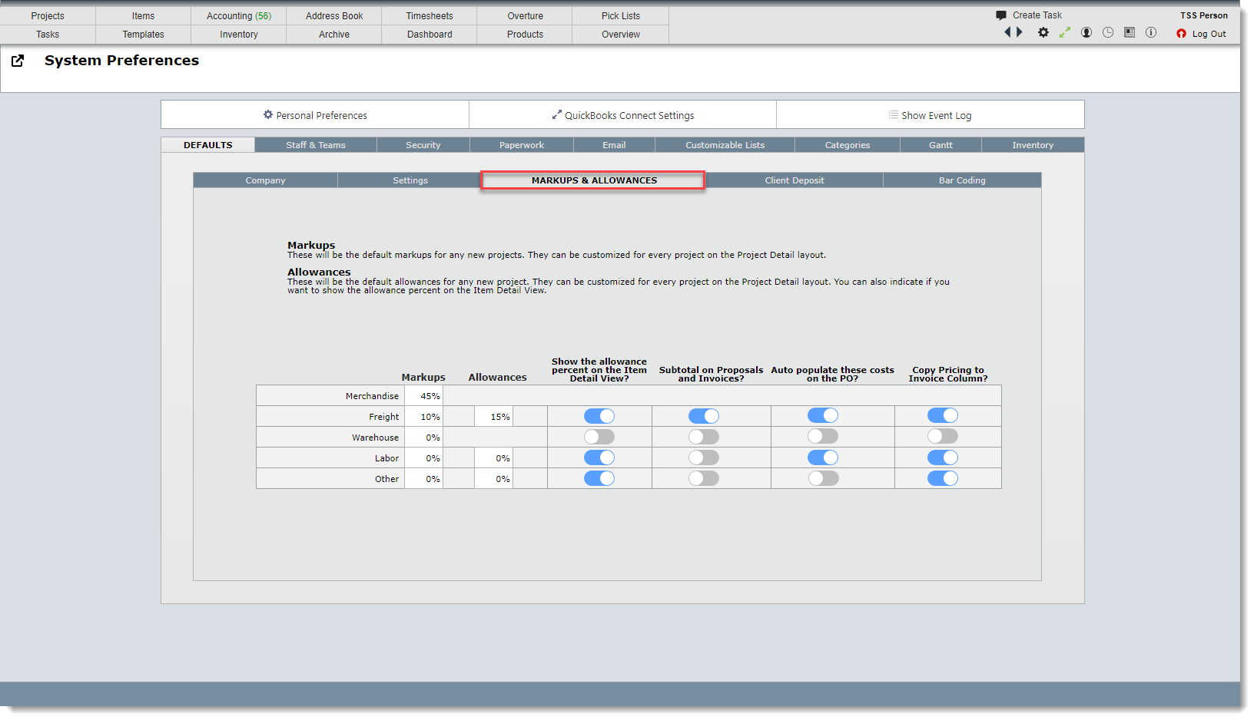
Task: Open System Preferences in new window icon
Action: coord(18,61)
